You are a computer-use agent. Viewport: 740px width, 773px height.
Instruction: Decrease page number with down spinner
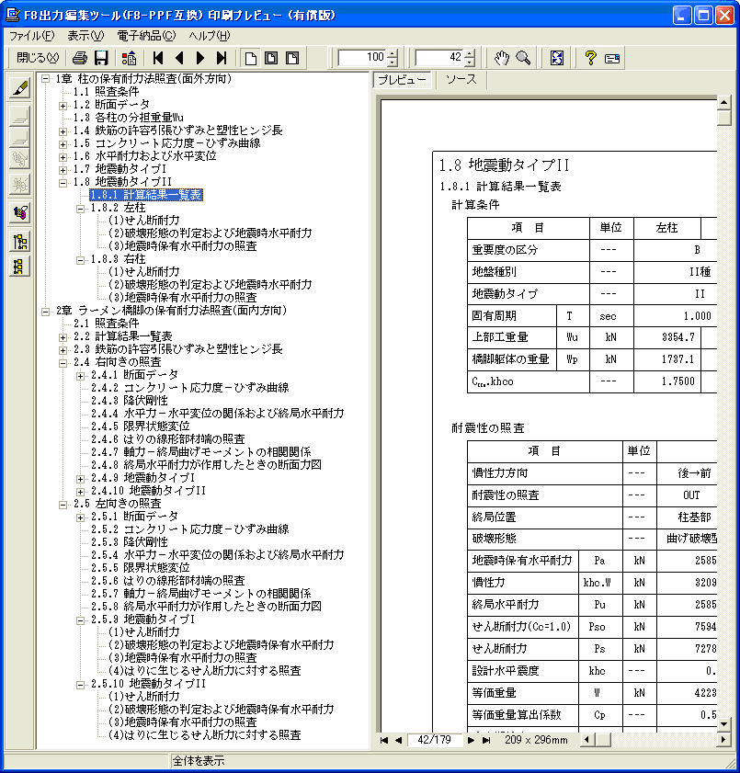(470, 63)
